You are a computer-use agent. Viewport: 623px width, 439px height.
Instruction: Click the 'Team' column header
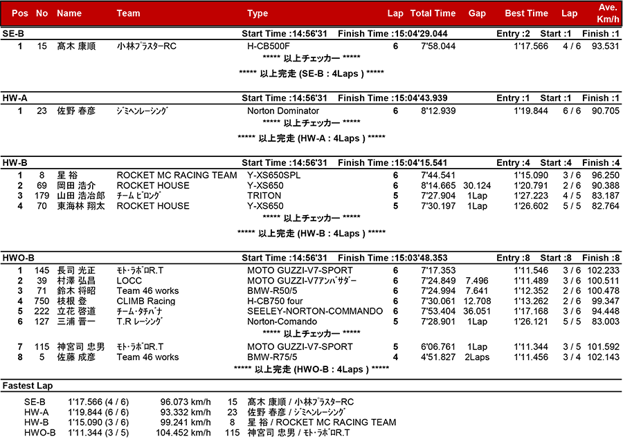(128, 13)
